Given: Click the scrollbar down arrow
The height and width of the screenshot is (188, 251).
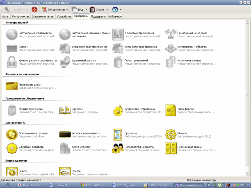Looking at the screenshot, I should [247, 173].
